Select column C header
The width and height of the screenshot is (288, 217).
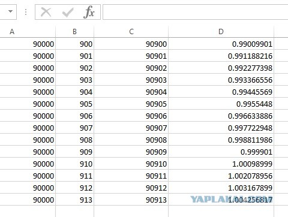[131, 32]
